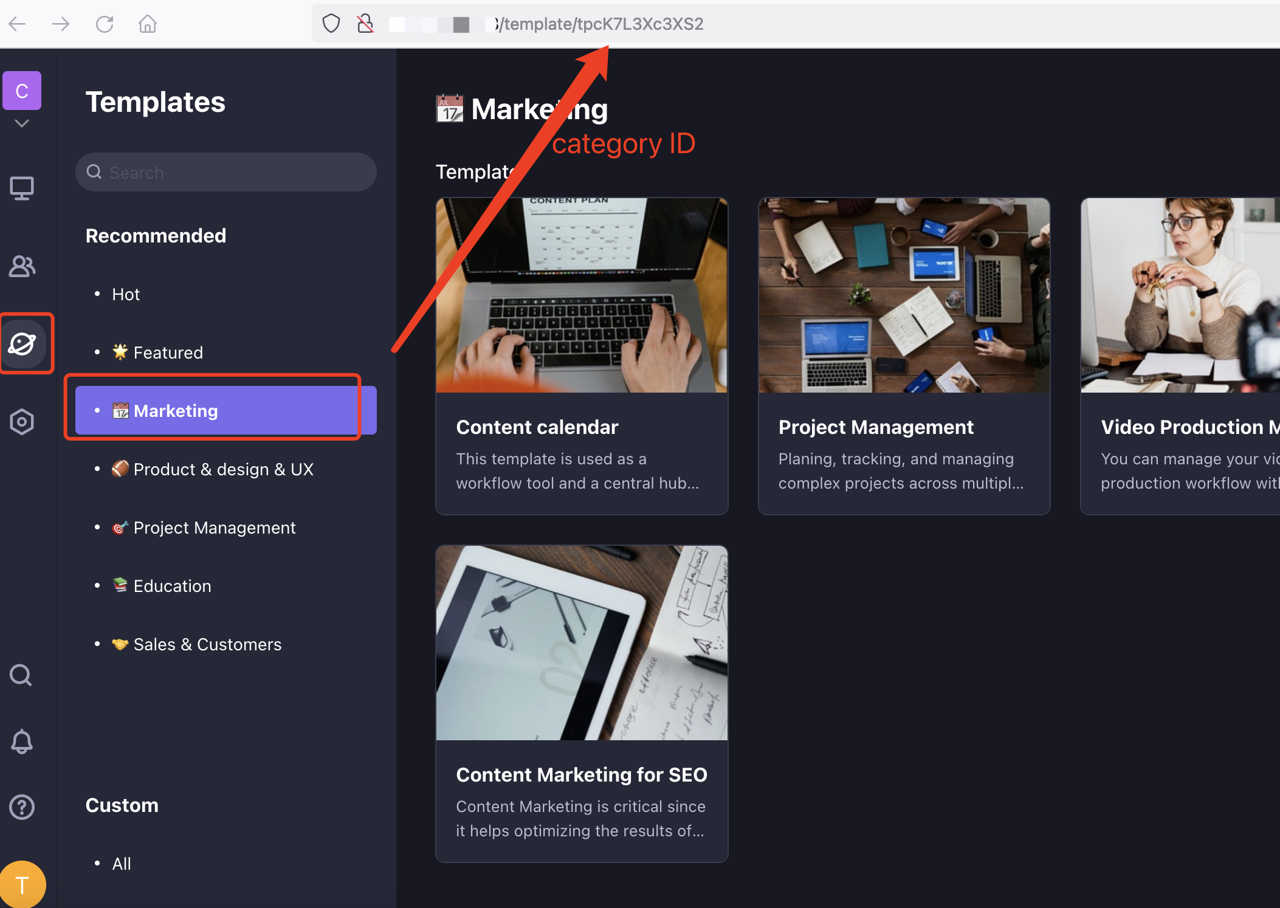The image size is (1280, 908).
Task: Click the browser back arrow
Action: [x=17, y=24]
